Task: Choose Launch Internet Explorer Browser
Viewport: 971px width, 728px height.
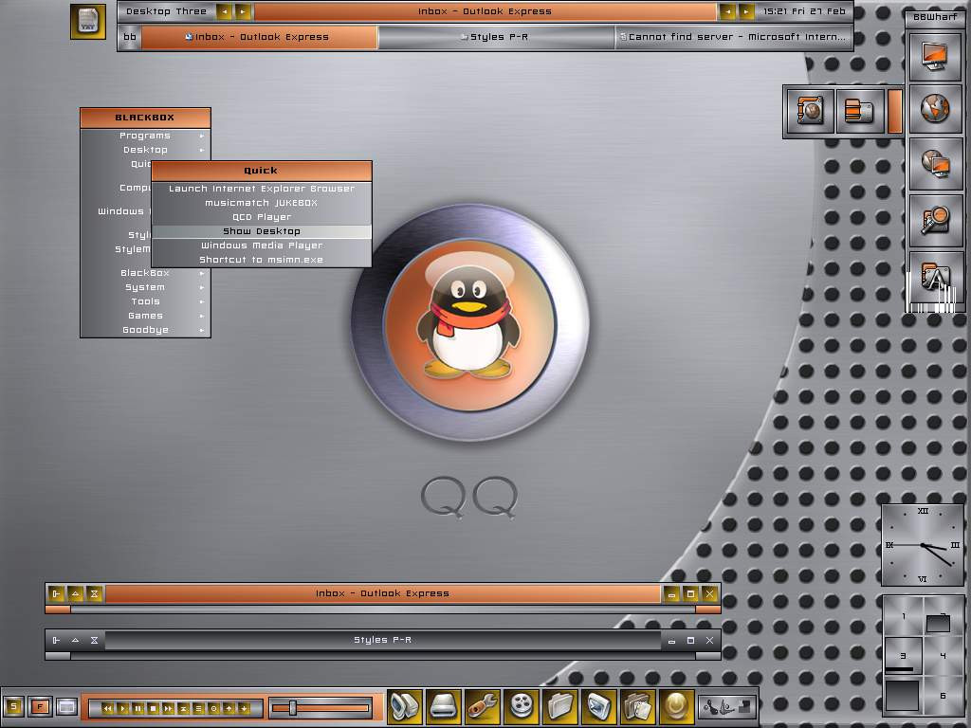Action: coord(262,189)
